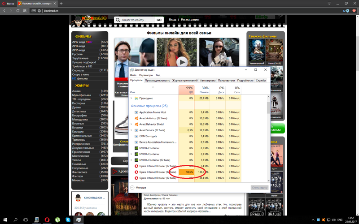Open uTorrent from the taskbar
Viewport: 359px width, 224px height.
[x=57, y=220]
